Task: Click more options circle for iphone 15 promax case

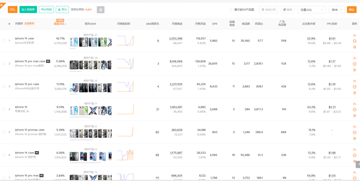Action: 354,132
